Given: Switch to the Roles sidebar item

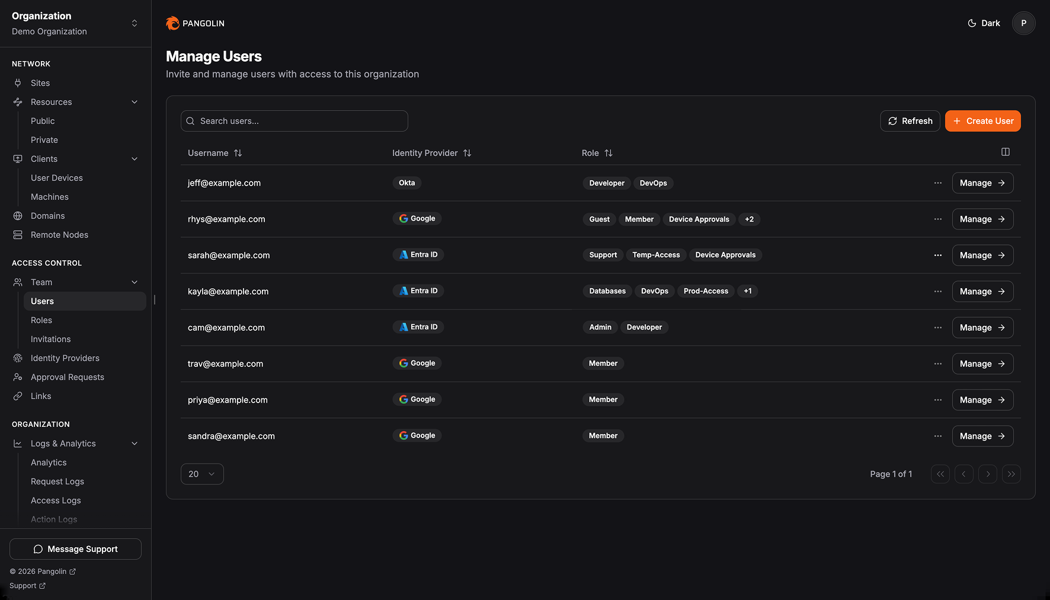Looking at the screenshot, I should pyautogui.click(x=41, y=320).
